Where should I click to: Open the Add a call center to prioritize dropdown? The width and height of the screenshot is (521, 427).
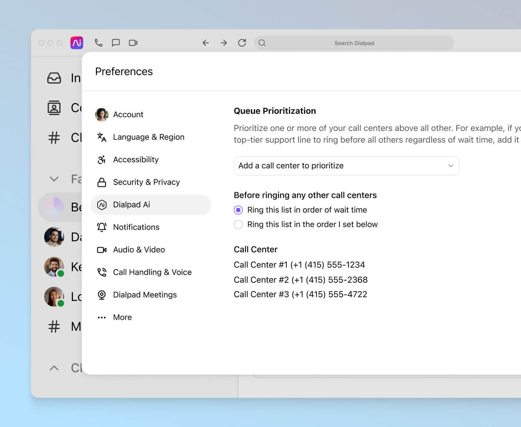coord(346,166)
